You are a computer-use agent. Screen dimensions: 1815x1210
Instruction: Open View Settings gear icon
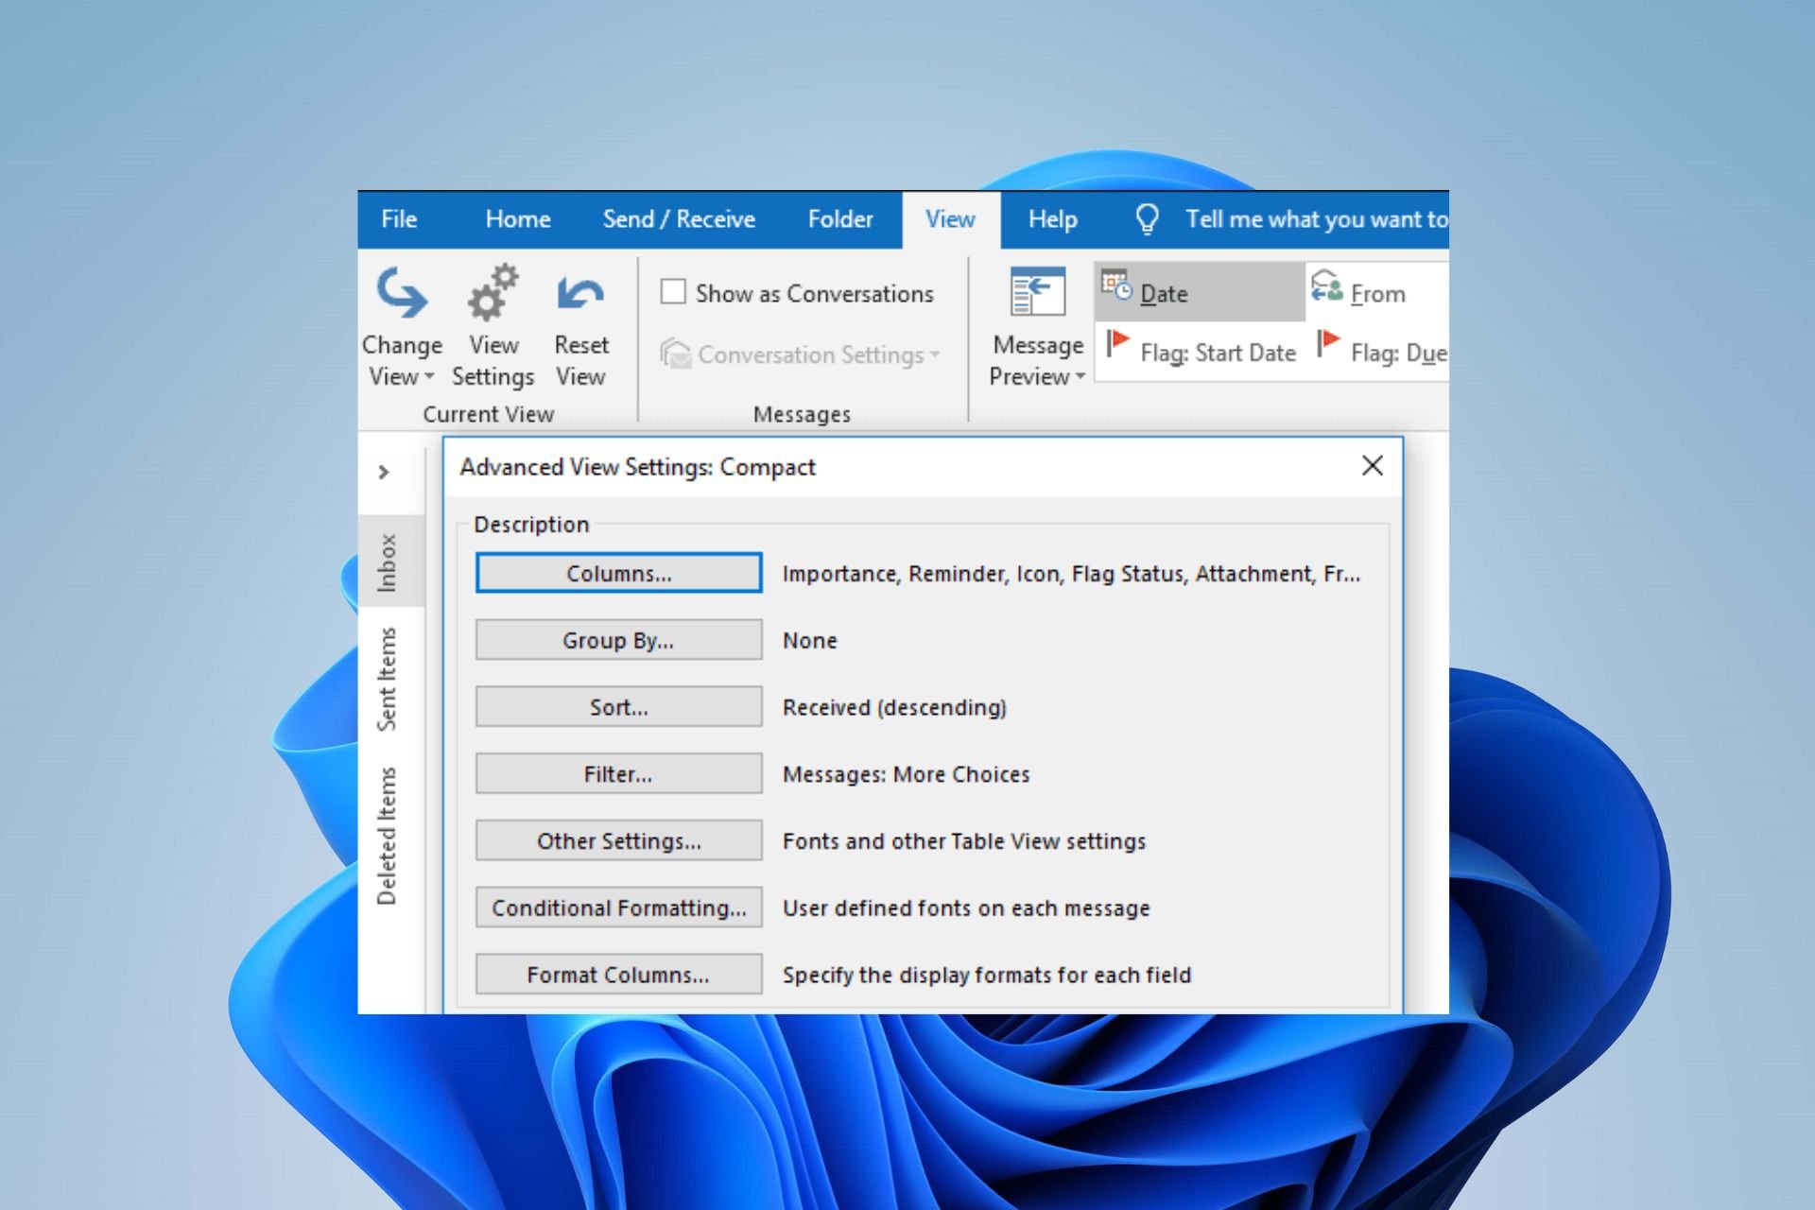493,291
